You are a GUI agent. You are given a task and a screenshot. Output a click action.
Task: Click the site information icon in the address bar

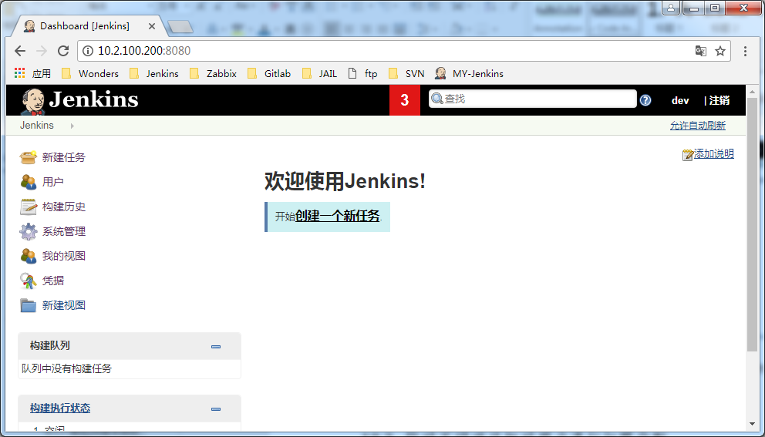point(88,51)
